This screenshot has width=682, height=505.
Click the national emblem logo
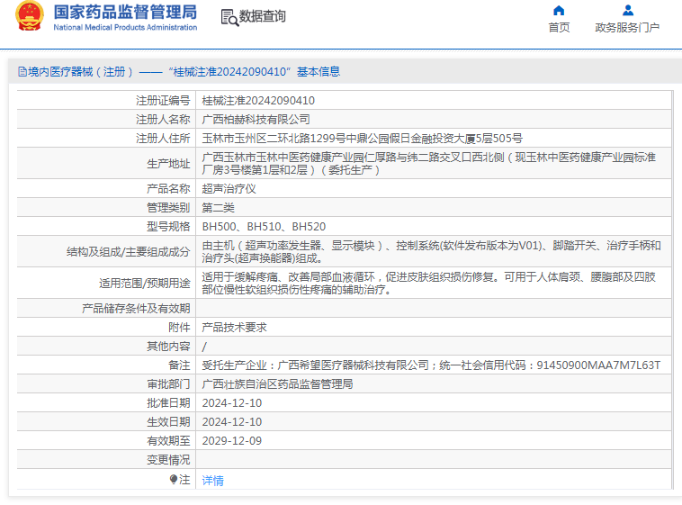30,15
